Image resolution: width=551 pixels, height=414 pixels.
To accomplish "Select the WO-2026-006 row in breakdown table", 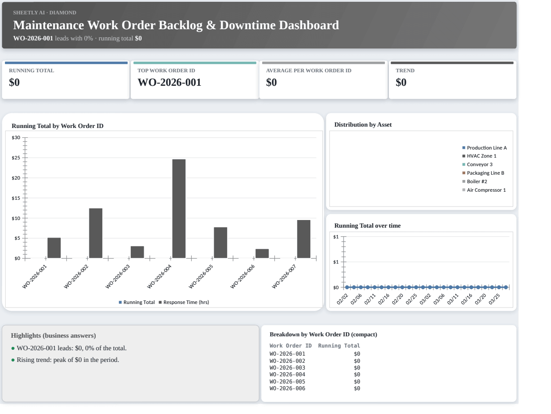I will tap(315, 388).
